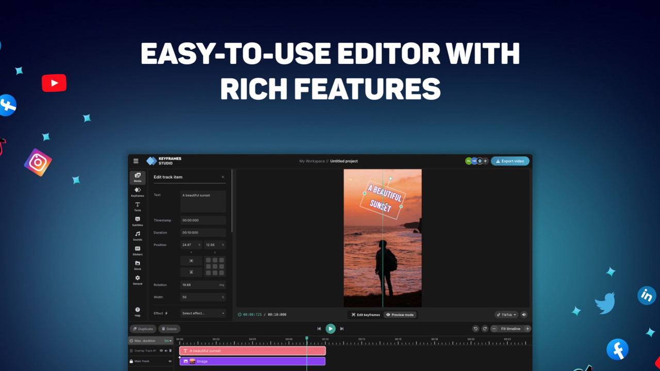Open the Help icon at the sidebar bottom
The height and width of the screenshot is (371, 660).
[x=138, y=311]
